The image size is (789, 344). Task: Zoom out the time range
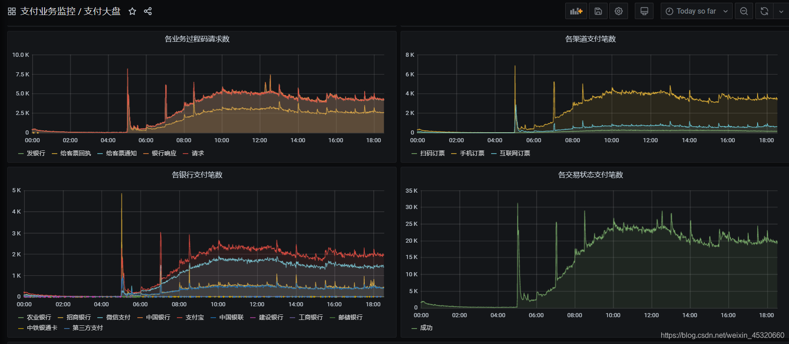tap(744, 11)
